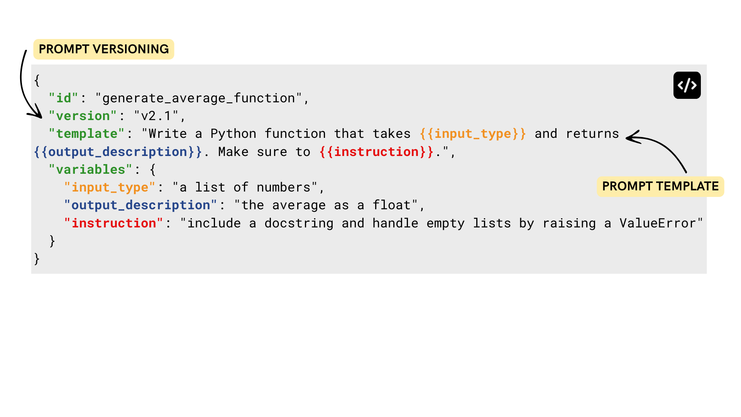The width and height of the screenshot is (741, 417).
Task: Select the PROMPT VERSIONING yellow label
Action: pos(103,49)
